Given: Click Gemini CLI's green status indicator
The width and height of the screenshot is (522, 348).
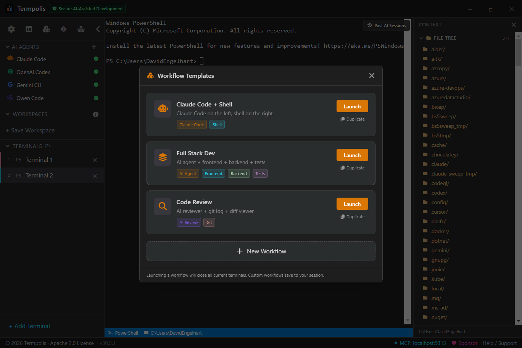Looking at the screenshot, I should (x=96, y=85).
